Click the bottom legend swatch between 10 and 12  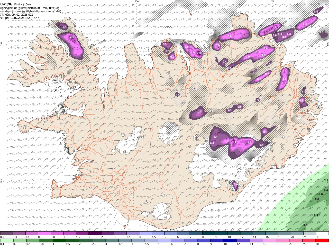[230, 240]
